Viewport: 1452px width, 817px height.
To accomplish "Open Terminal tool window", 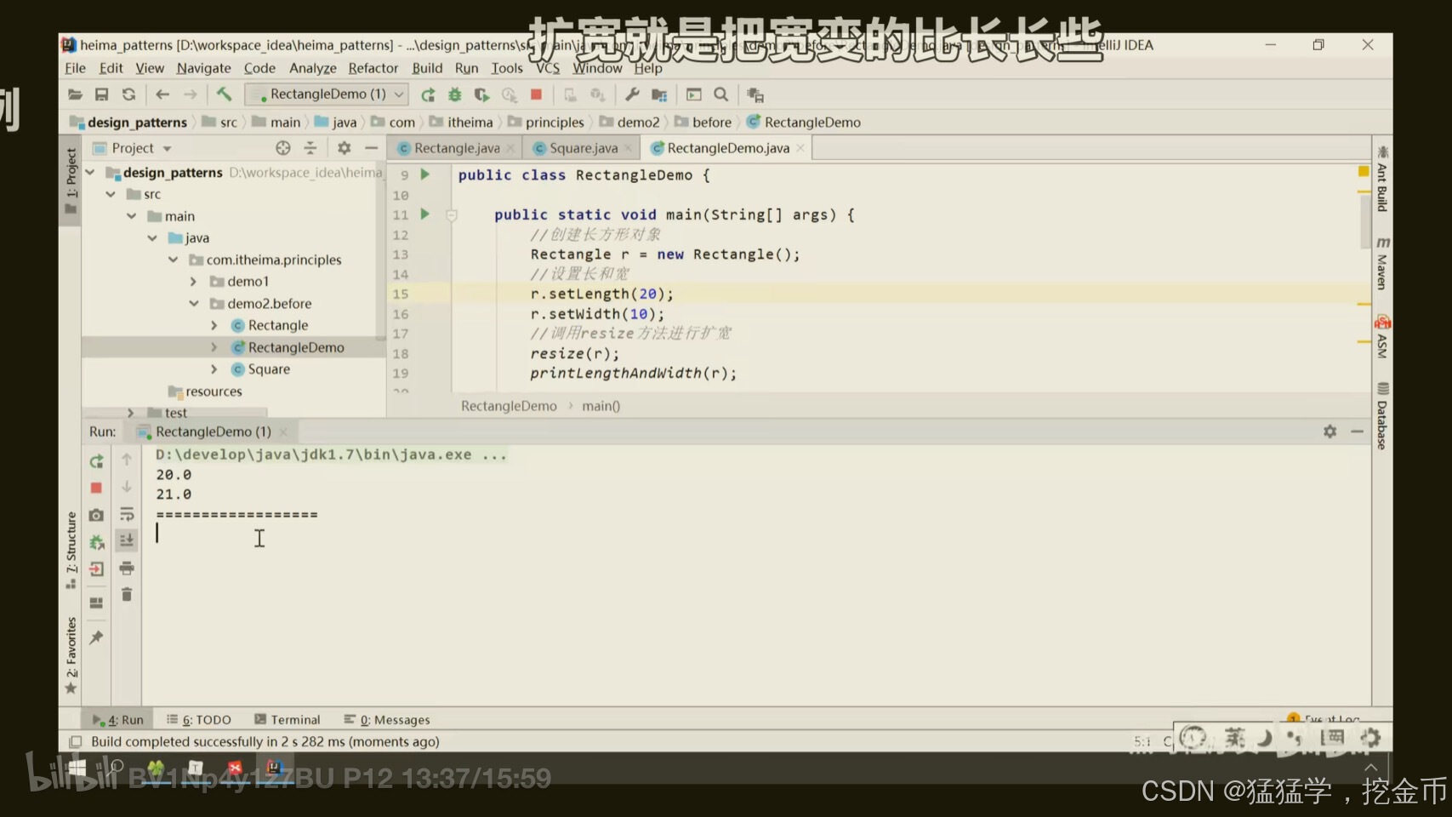I will 288,720.
